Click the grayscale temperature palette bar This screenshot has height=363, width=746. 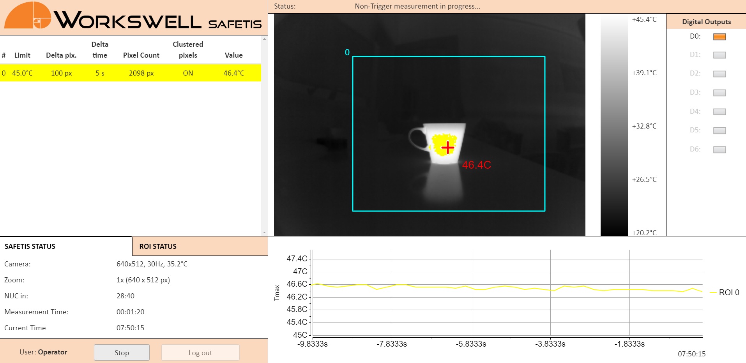click(614, 125)
